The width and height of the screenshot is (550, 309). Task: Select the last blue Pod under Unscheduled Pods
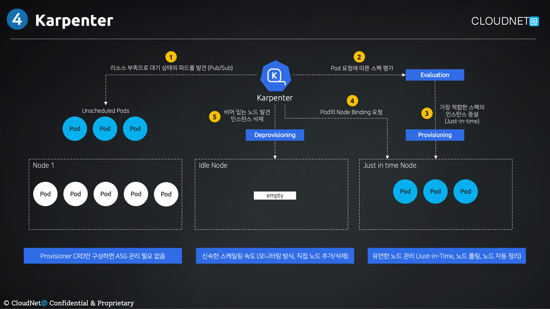click(x=135, y=129)
